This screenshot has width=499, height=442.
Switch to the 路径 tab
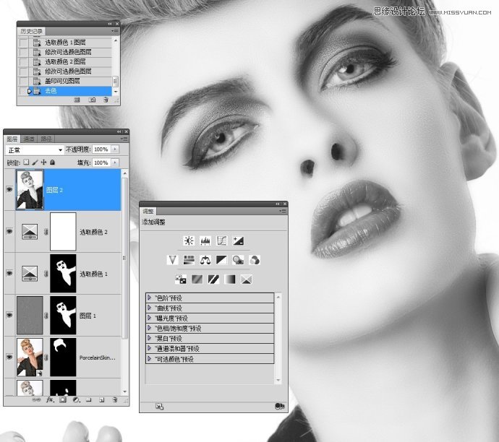click(46, 139)
